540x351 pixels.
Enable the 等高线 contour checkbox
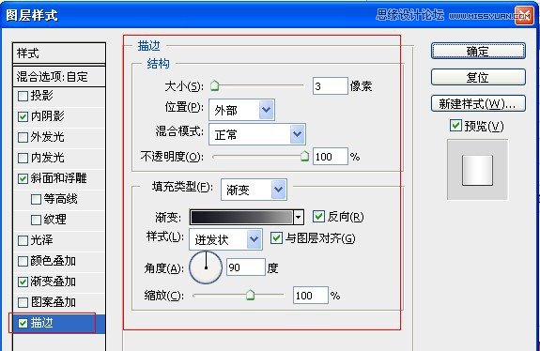pyautogui.click(x=36, y=199)
